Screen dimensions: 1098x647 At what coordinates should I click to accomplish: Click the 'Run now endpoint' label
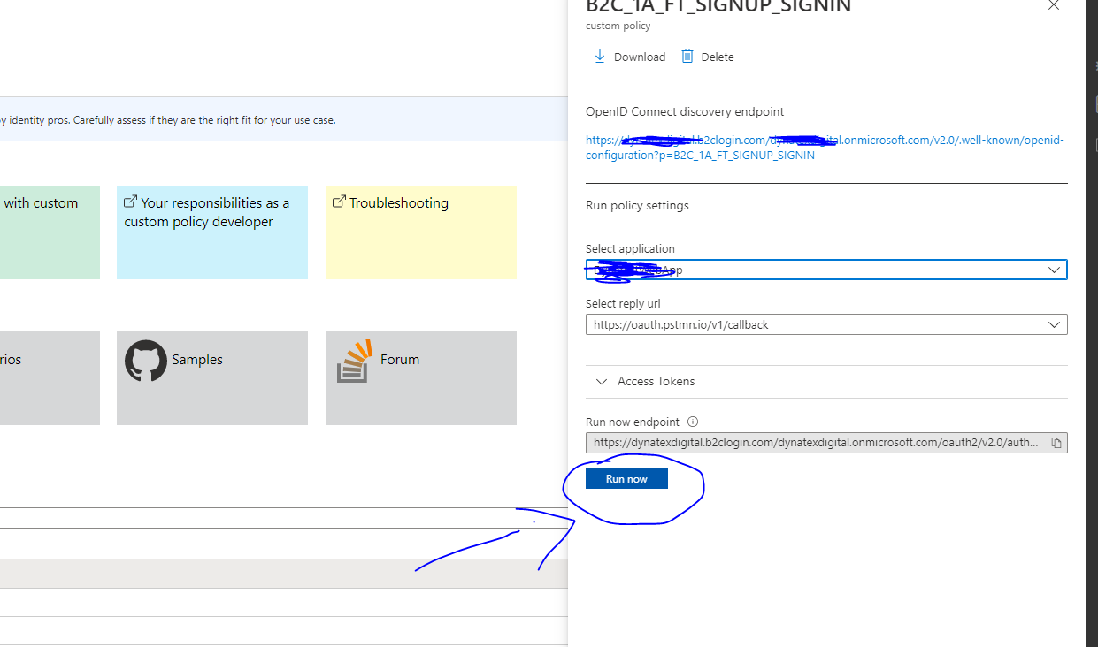633,422
